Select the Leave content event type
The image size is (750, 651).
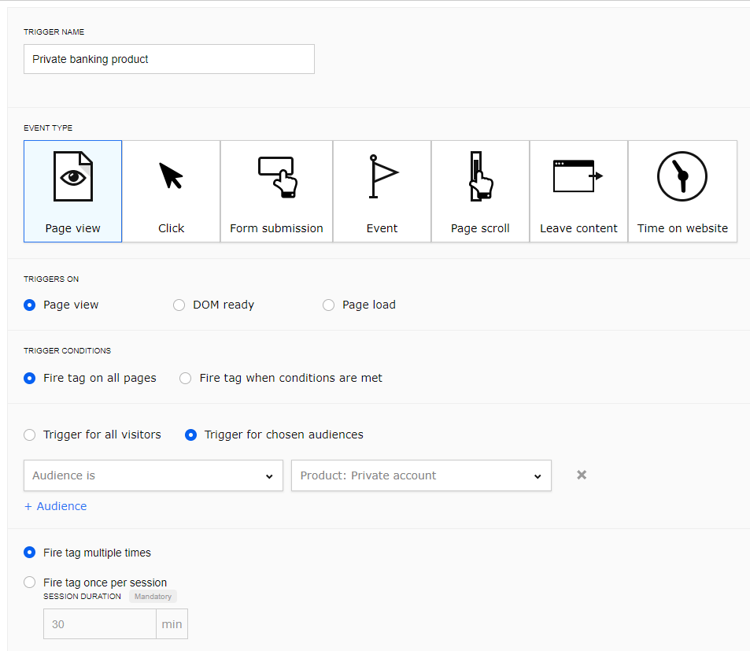[x=578, y=191]
